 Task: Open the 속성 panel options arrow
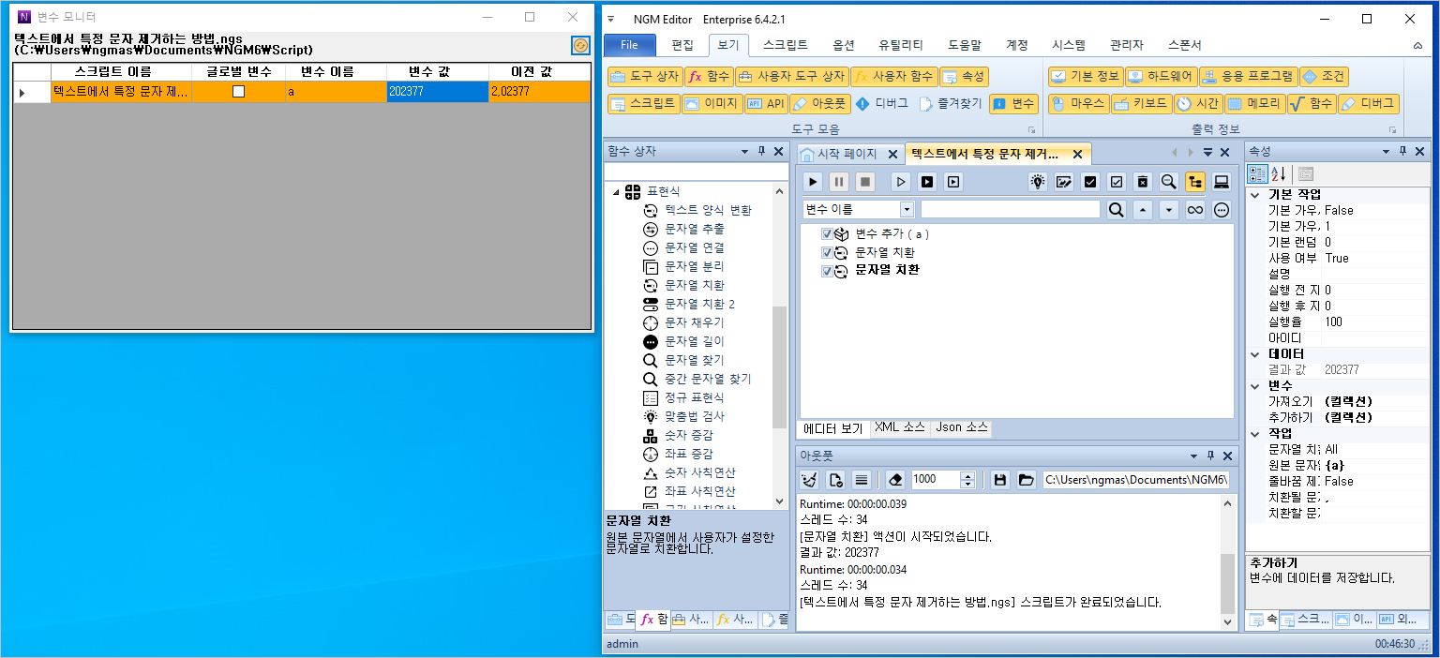point(1386,151)
